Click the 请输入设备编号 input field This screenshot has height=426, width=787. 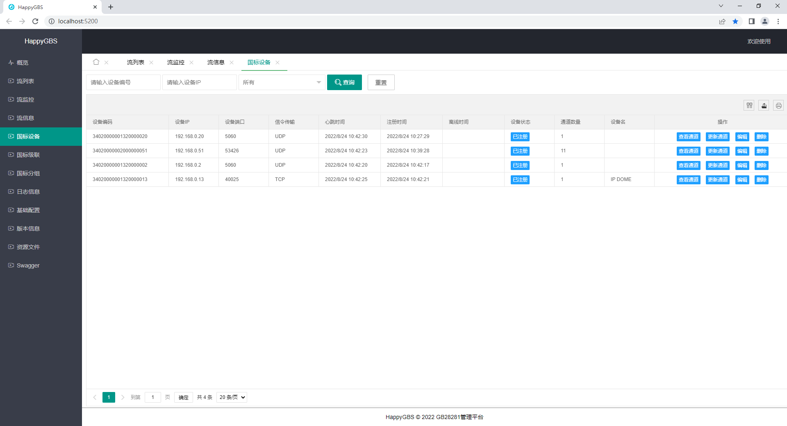[123, 82]
